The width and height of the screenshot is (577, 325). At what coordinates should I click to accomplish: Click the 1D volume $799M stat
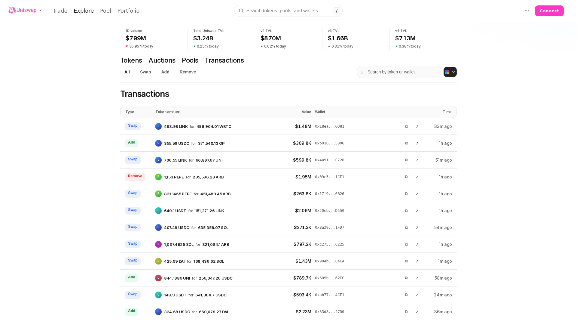pyautogui.click(x=154, y=39)
